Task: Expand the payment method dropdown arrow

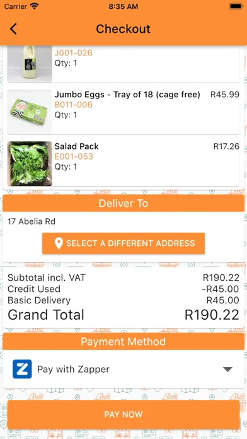Action: click(x=228, y=369)
